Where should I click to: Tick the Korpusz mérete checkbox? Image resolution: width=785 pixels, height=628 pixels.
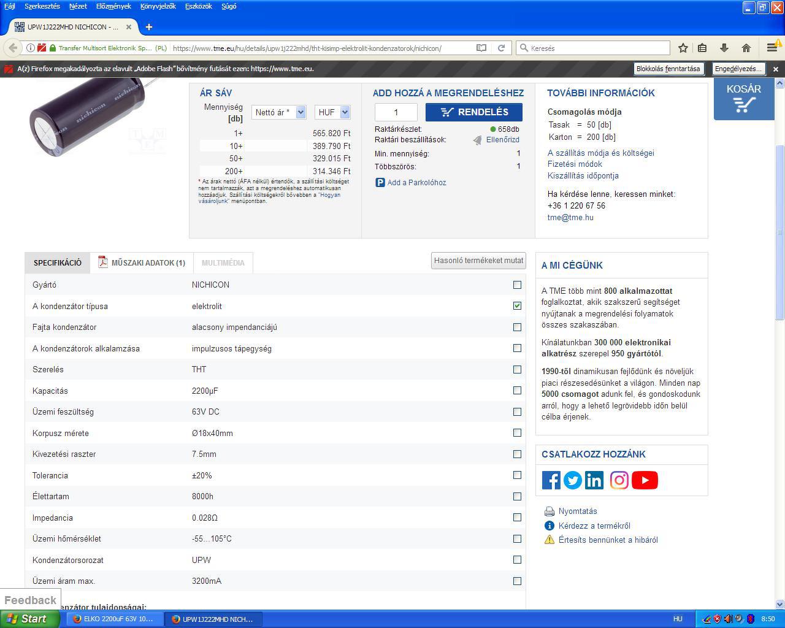[517, 433]
